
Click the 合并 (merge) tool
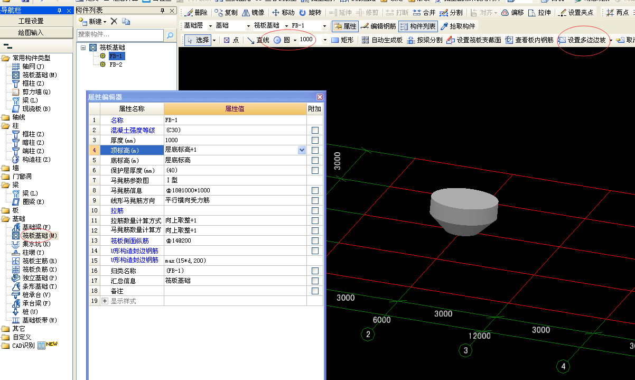pyautogui.click(x=425, y=13)
